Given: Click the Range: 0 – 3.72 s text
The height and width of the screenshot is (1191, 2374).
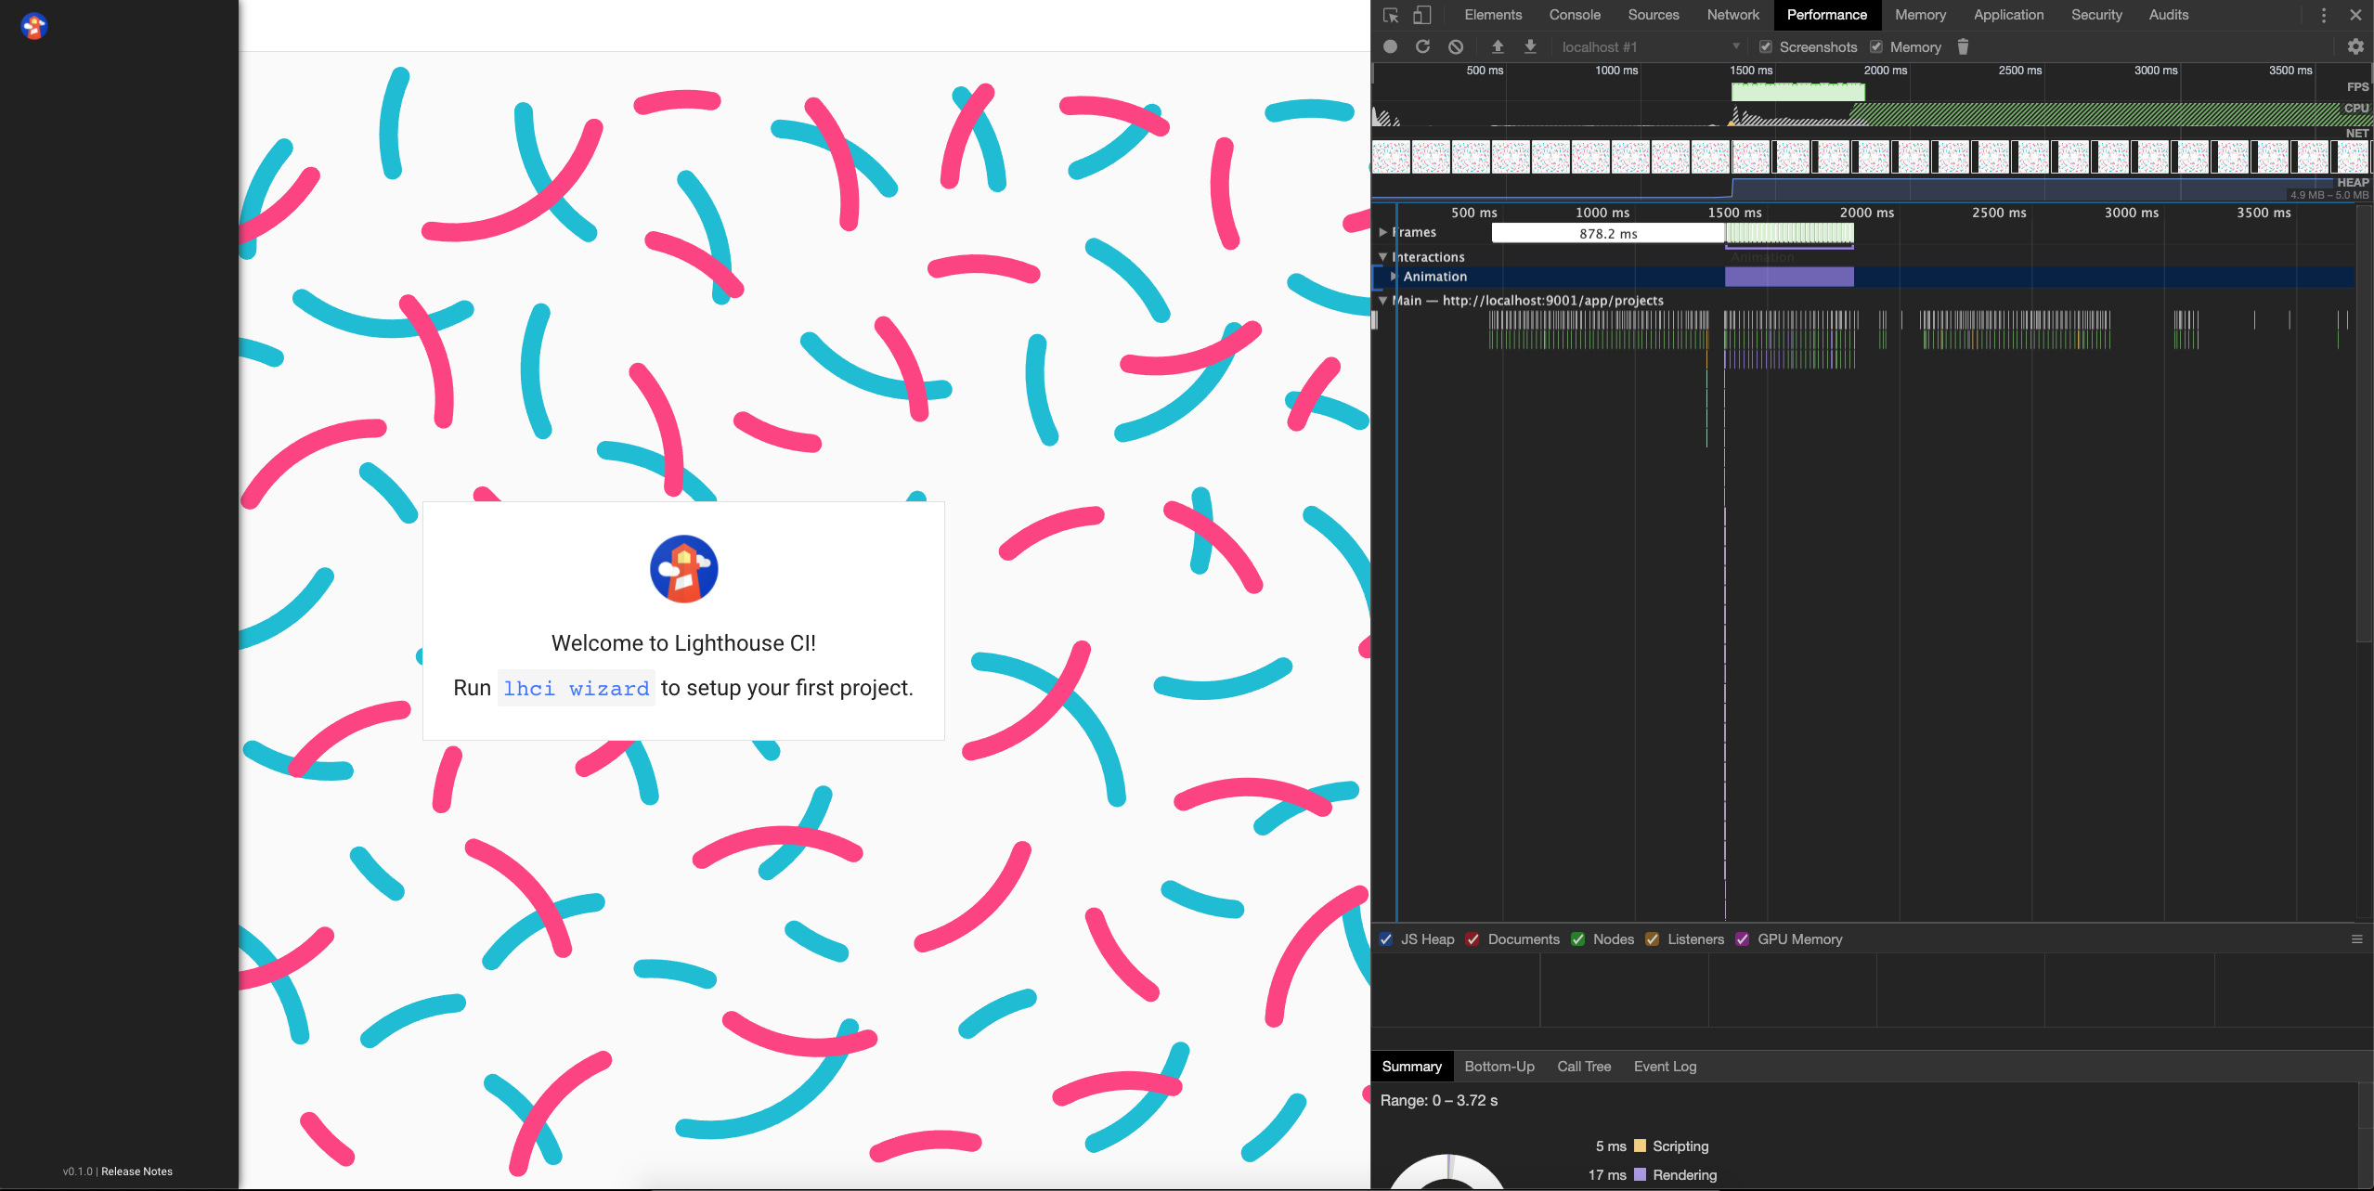Looking at the screenshot, I should [x=1438, y=1100].
